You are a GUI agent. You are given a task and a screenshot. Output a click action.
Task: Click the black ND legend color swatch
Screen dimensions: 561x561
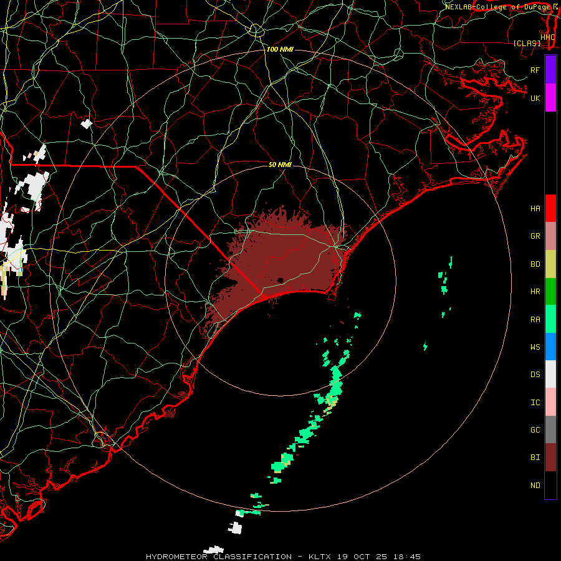click(x=550, y=485)
